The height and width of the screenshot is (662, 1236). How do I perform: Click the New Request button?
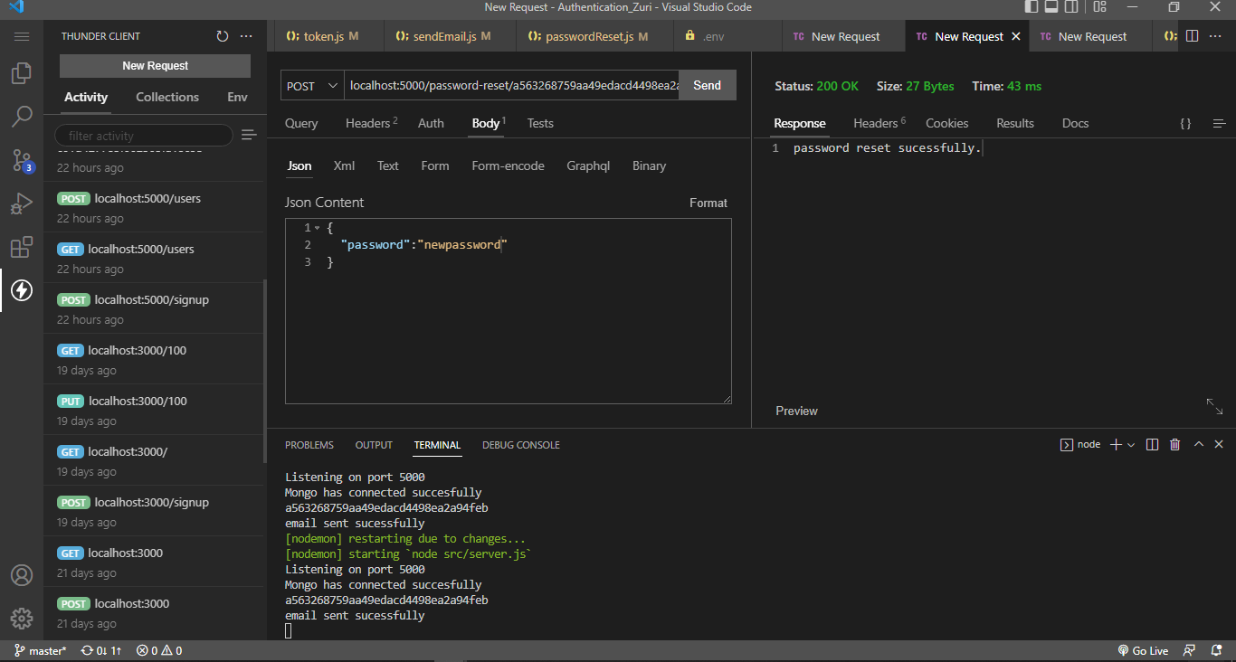tap(154, 65)
